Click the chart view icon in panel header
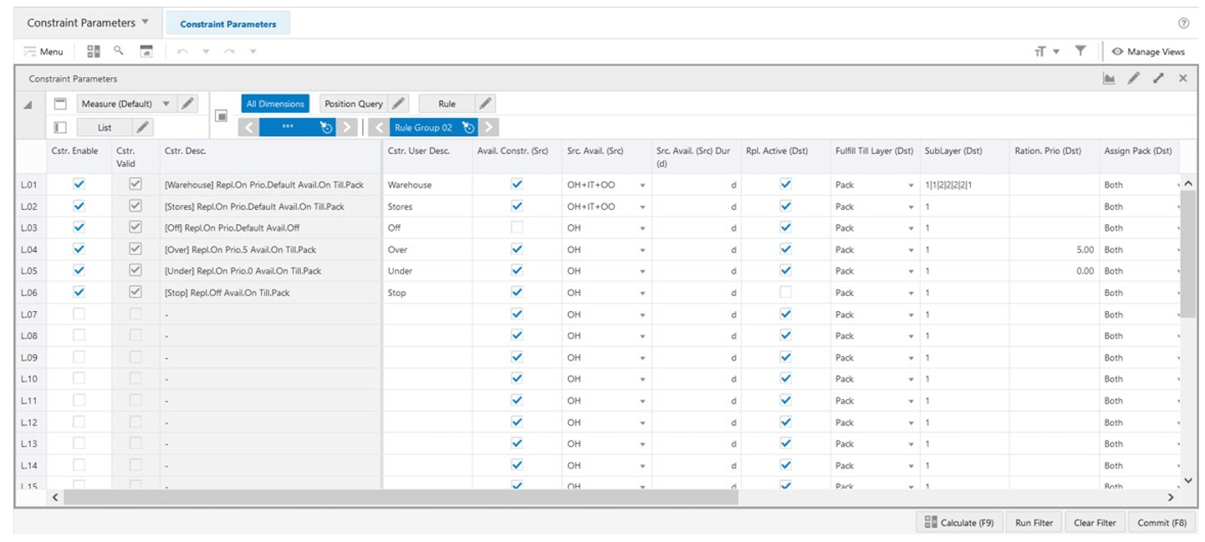The image size is (1205, 542). tap(1110, 79)
